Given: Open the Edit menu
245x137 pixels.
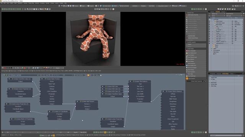Looking at the screenshot, I should 5,3.
